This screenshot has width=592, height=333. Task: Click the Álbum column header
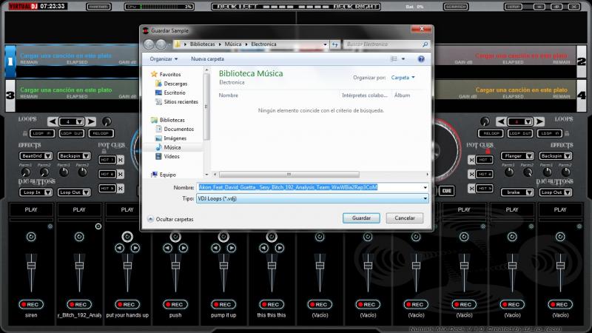[x=402, y=95]
